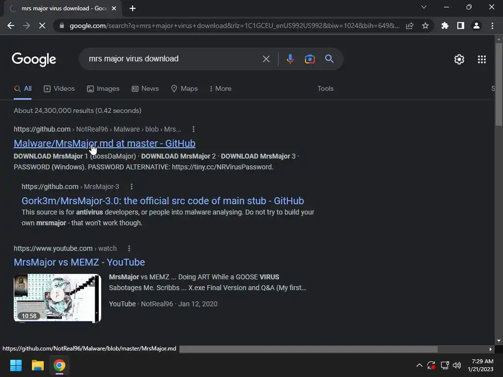Toggle Chrome side panel
The width and height of the screenshot is (503, 377).
pos(461,26)
